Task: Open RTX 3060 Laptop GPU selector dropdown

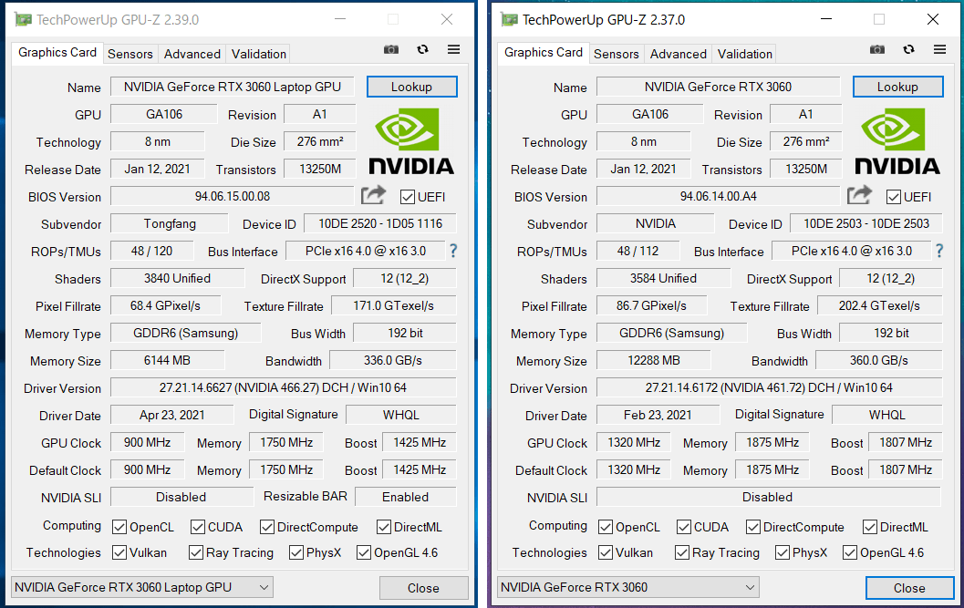Action: pos(142,588)
